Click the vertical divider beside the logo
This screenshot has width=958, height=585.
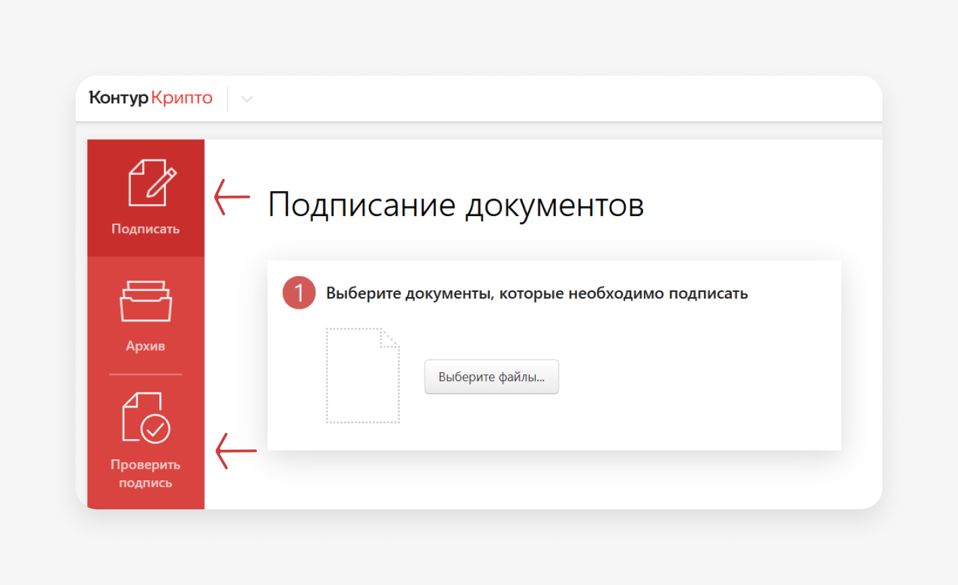click(228, 99)
